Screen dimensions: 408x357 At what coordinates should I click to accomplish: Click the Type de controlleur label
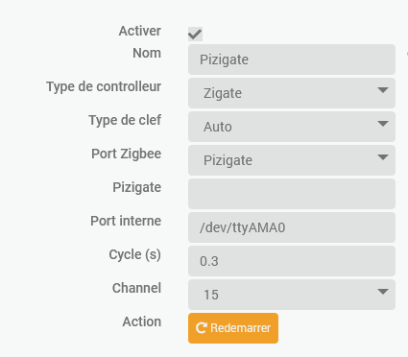[x=104, y=86]
